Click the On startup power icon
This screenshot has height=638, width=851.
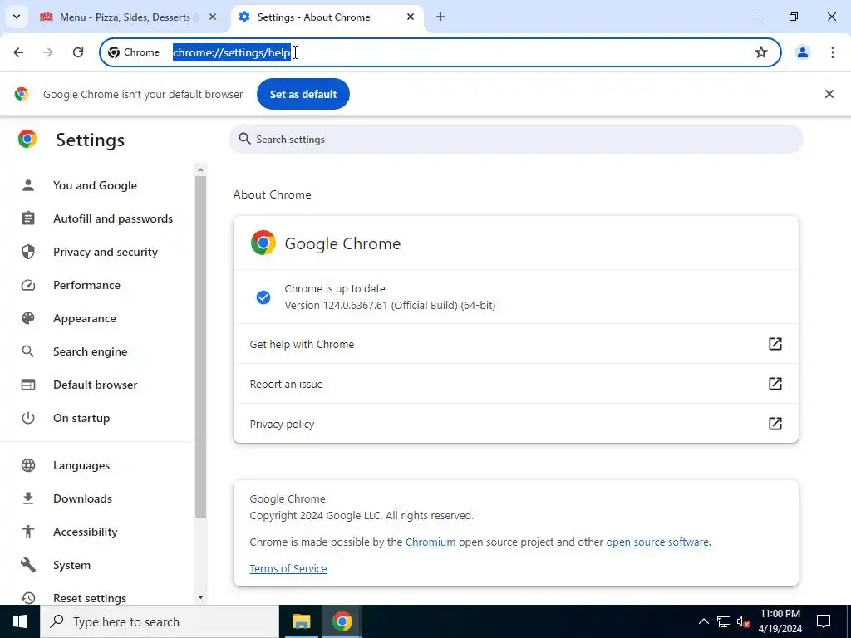tap(27, 418)
